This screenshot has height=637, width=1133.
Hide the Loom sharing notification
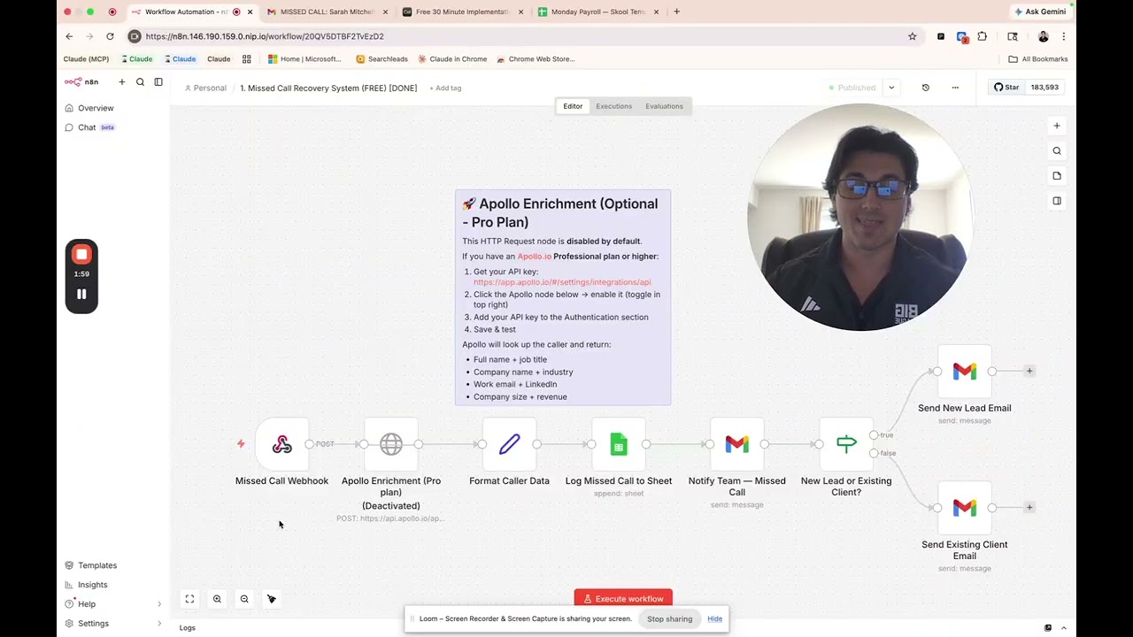pyautogui.click(x=714, y=619)
